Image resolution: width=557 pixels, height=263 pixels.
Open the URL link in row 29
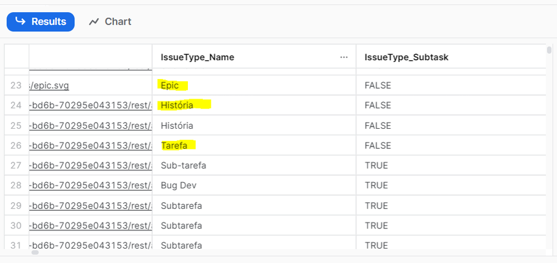(90, 206)
